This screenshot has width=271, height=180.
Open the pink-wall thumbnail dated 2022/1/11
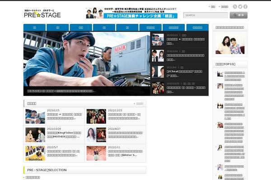coord(96,153)
